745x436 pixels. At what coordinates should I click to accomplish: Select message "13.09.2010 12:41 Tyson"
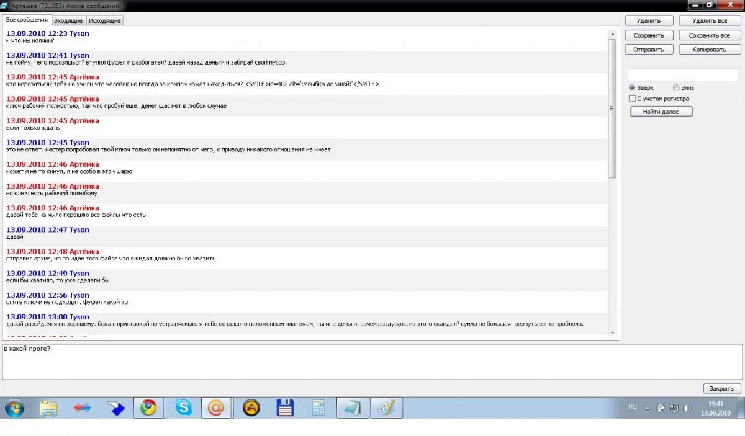pyautogui.click(x=48, y=55)
